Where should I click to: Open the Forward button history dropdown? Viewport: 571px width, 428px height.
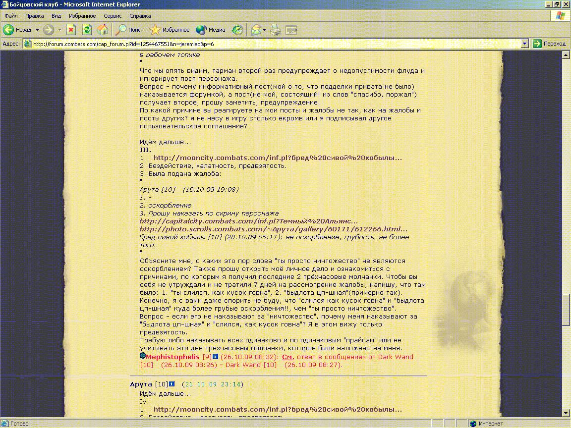pos(59,30)
